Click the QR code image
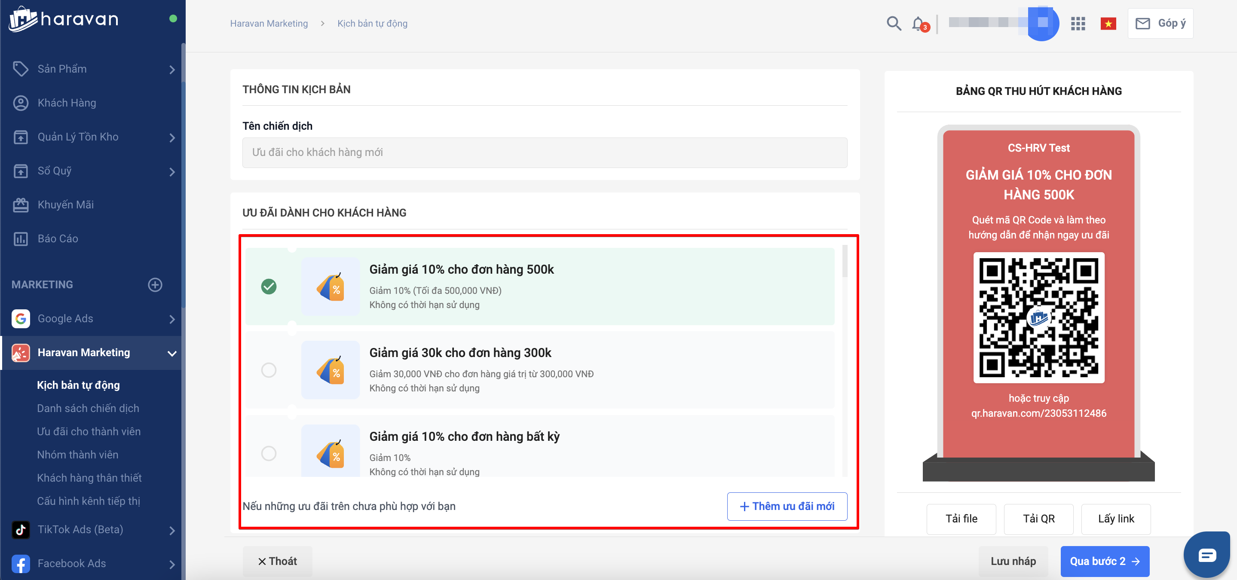The image size is (1237, 580). [1039, 318]
